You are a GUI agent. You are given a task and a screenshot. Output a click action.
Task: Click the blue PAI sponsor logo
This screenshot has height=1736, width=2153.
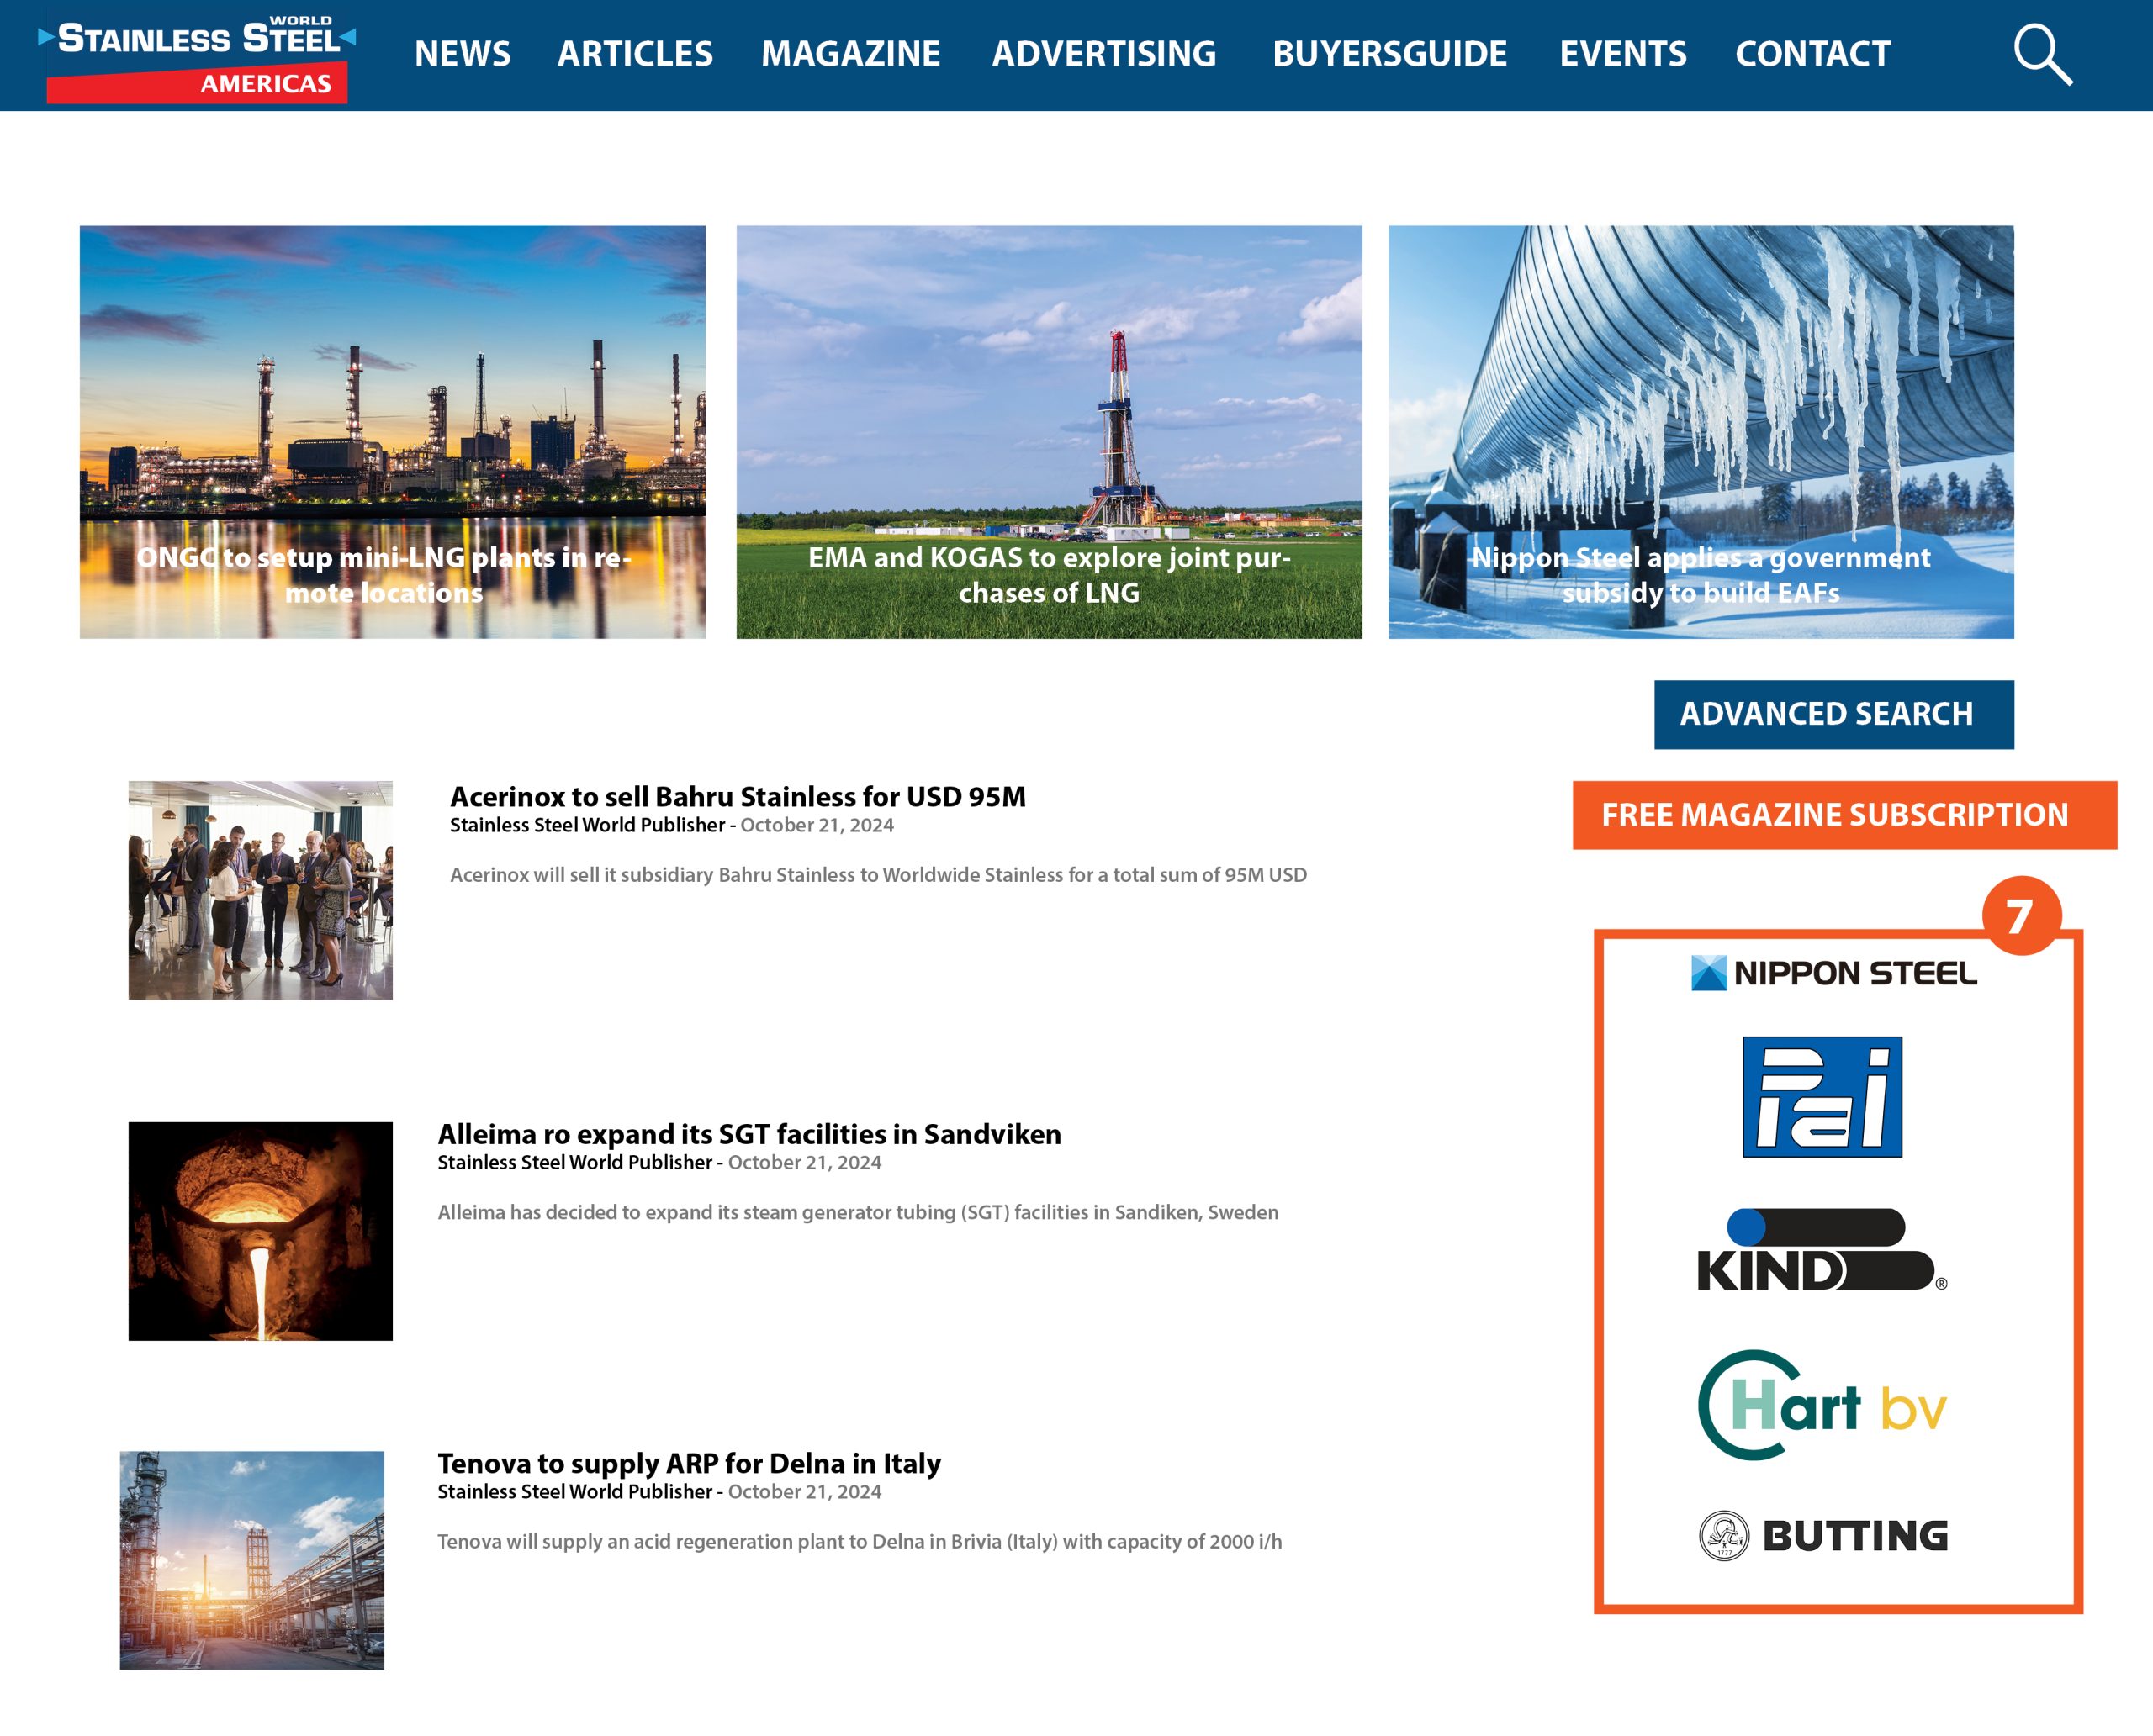point(1821,1097)
